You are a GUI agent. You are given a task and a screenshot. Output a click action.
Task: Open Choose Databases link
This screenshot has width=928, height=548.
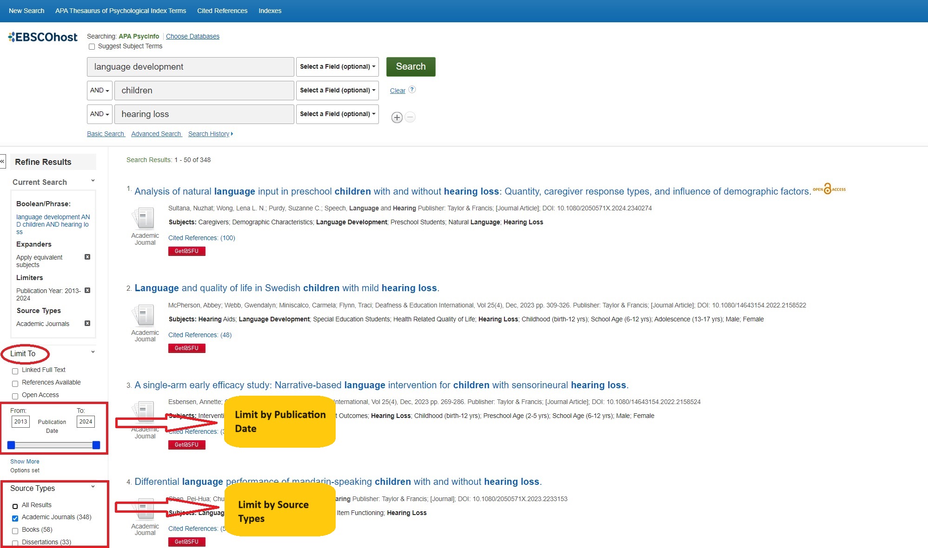coord(192,36)
